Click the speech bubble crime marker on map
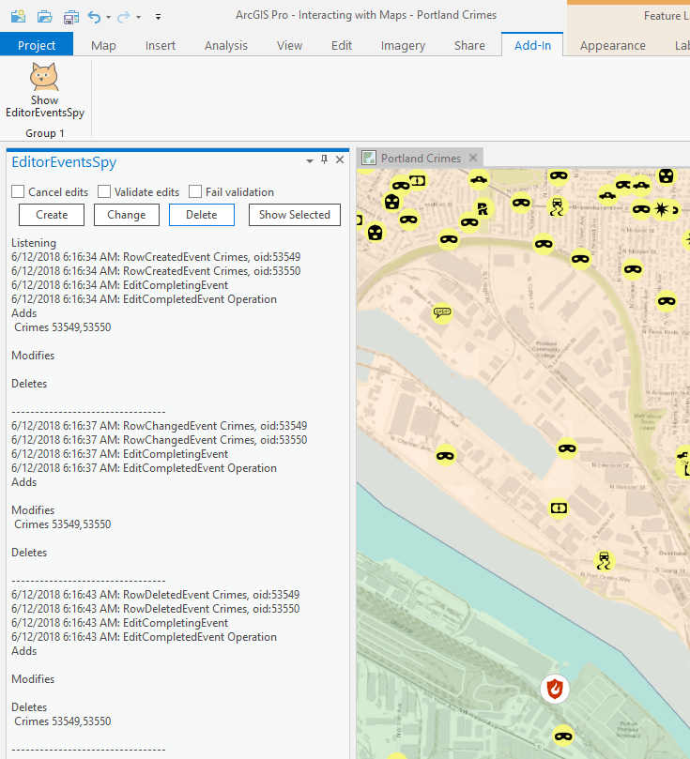This screenshot has height=759, width=690. 442,311
